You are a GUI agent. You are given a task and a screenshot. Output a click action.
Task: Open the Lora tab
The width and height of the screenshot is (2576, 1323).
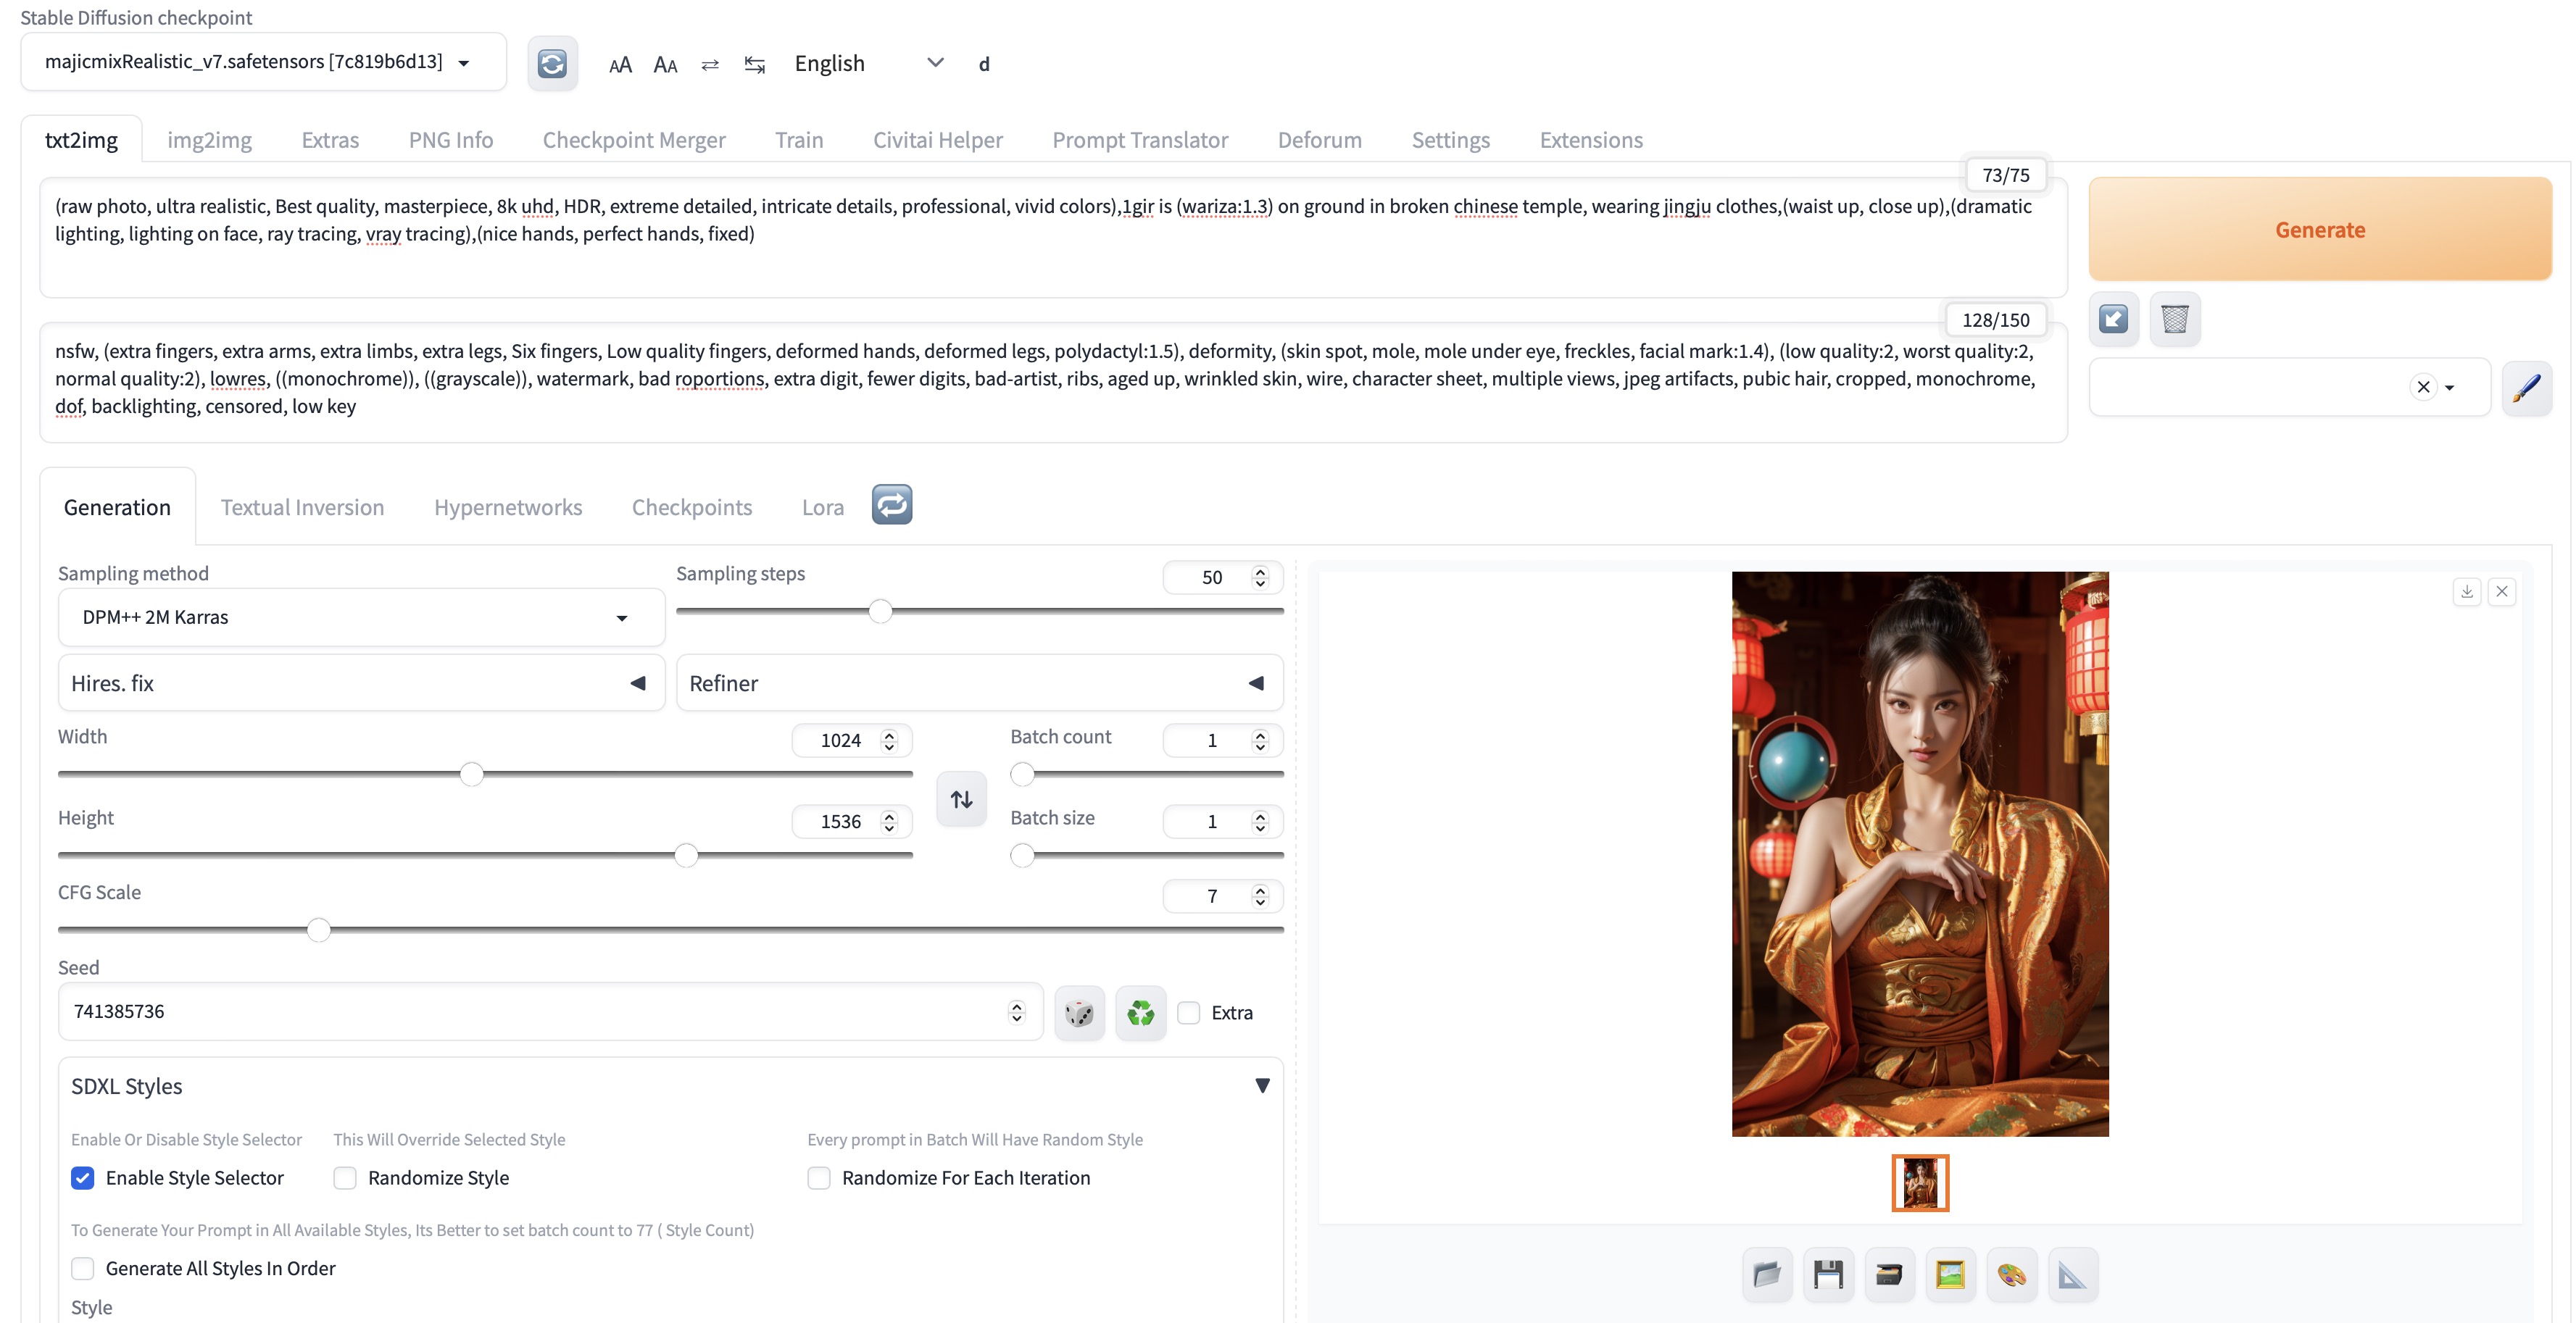(x=822, y=508)
